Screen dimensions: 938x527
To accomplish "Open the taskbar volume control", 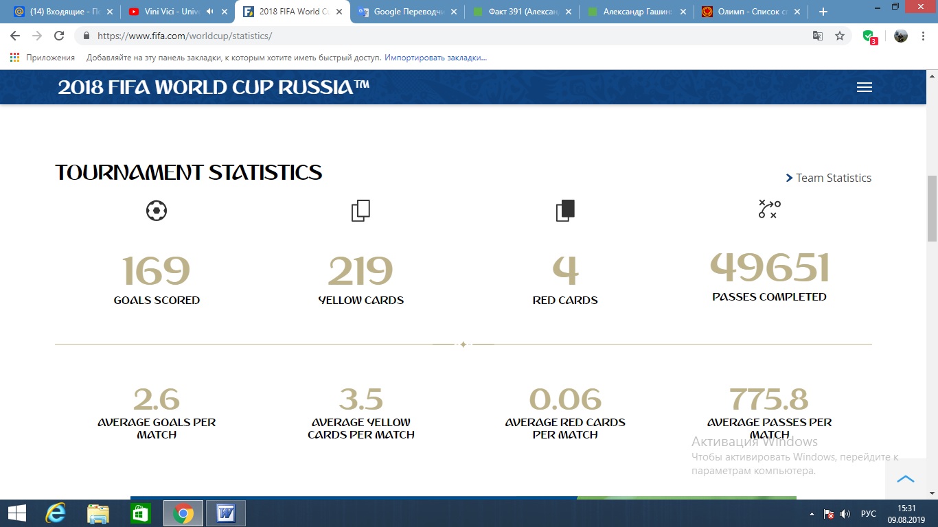I will 845,514.
